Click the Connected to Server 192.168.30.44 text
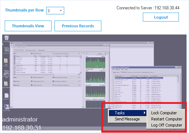Viewport: 189px width, 133px height. click(148, 8)
